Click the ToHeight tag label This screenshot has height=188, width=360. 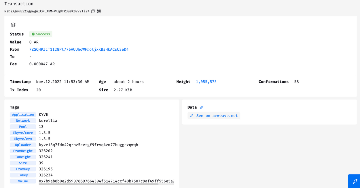pyautogui.click(x=23, y=157)
